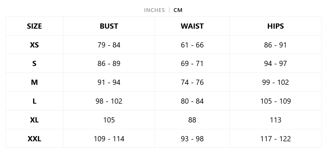
Task: Click the BUST column header
Action: coord(109,26)
